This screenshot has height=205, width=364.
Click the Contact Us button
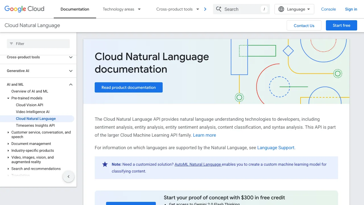(x=304, y=25)
